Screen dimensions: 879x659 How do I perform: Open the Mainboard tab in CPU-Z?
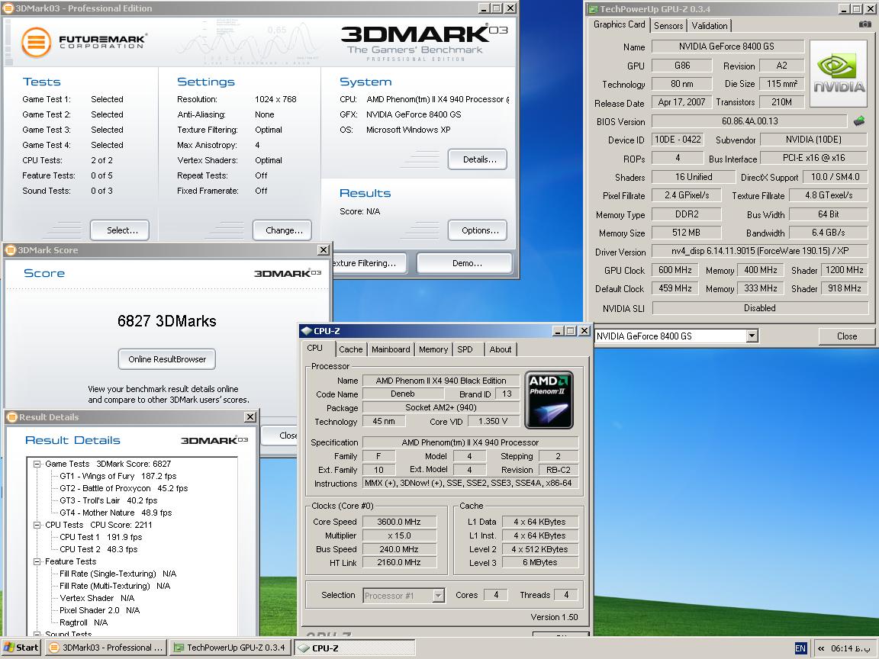pyautogui.click(x=391, y=349)
